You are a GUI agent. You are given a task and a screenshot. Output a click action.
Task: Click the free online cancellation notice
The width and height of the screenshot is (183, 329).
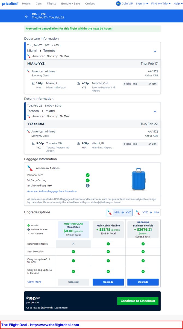(92, 28)
